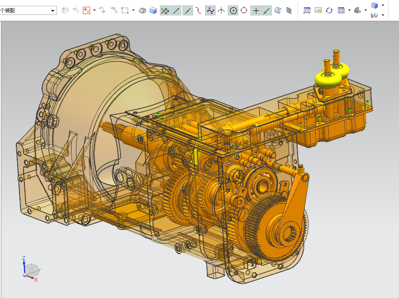Toggle the Mid Point snap option
The width and height of the screenshot is (399, 298).
coord(188,10)
